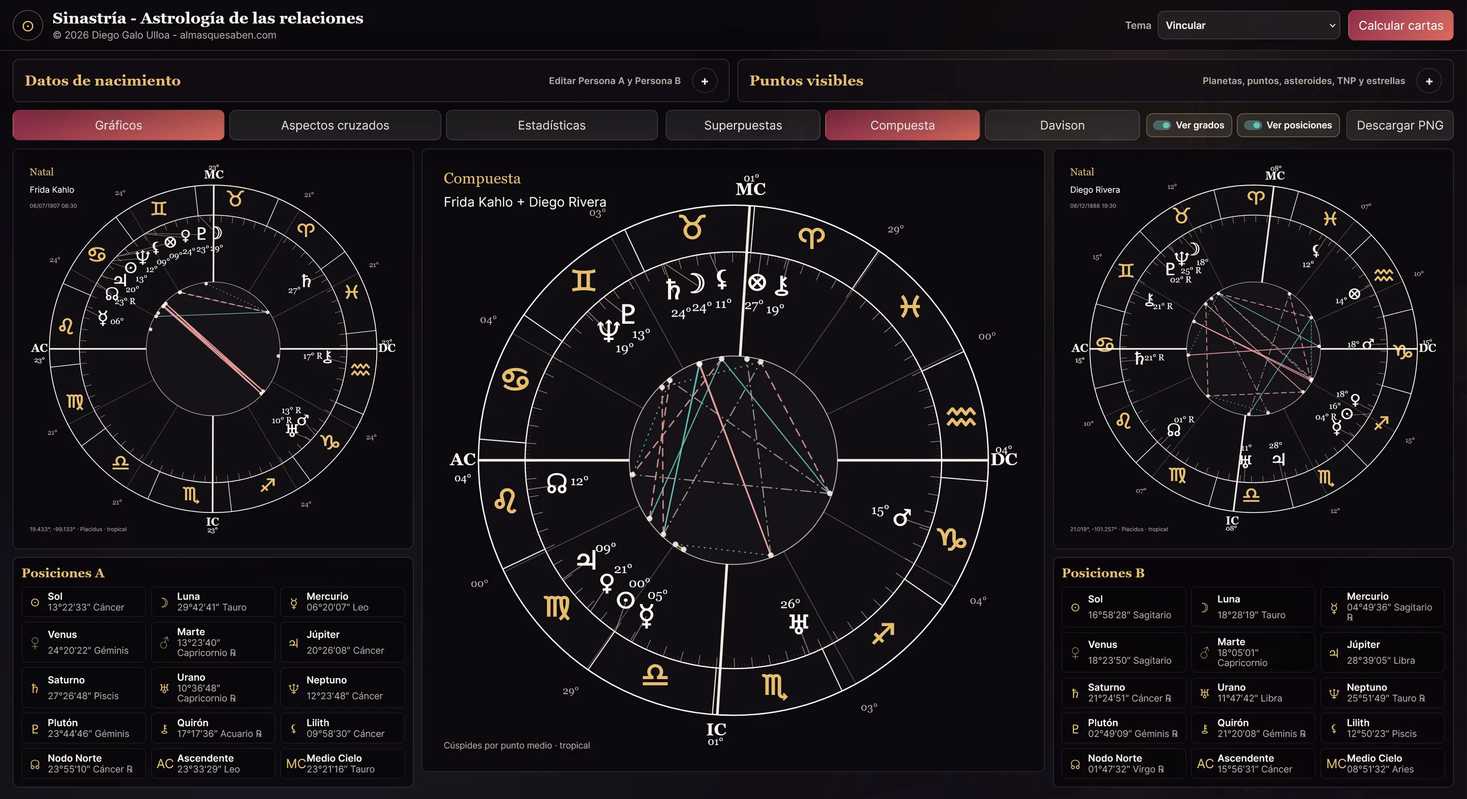This screenshot has width=1467, height=799.
Task: Click Medio Cielo 08°51'32" Aries card
Action: tap(1382, 763)
